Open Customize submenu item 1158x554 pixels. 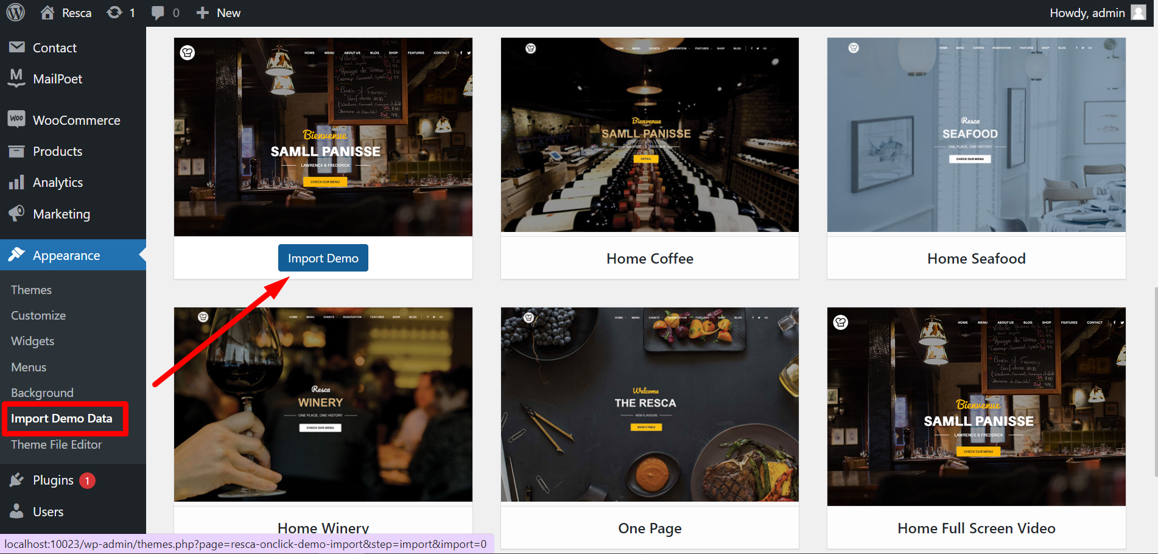pos(38,315)
